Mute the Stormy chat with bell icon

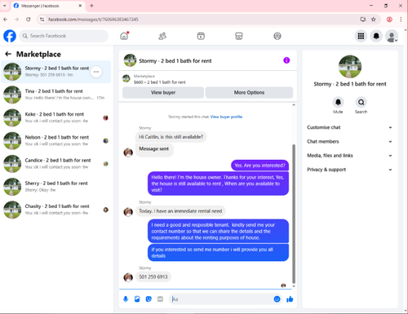338,102
